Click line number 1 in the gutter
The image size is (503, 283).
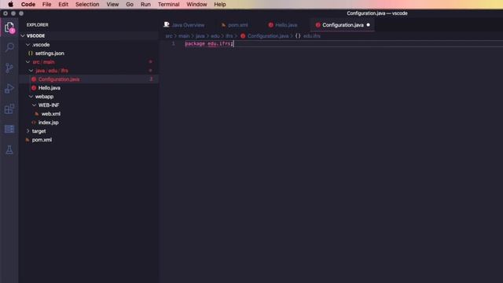coord(174,44)
